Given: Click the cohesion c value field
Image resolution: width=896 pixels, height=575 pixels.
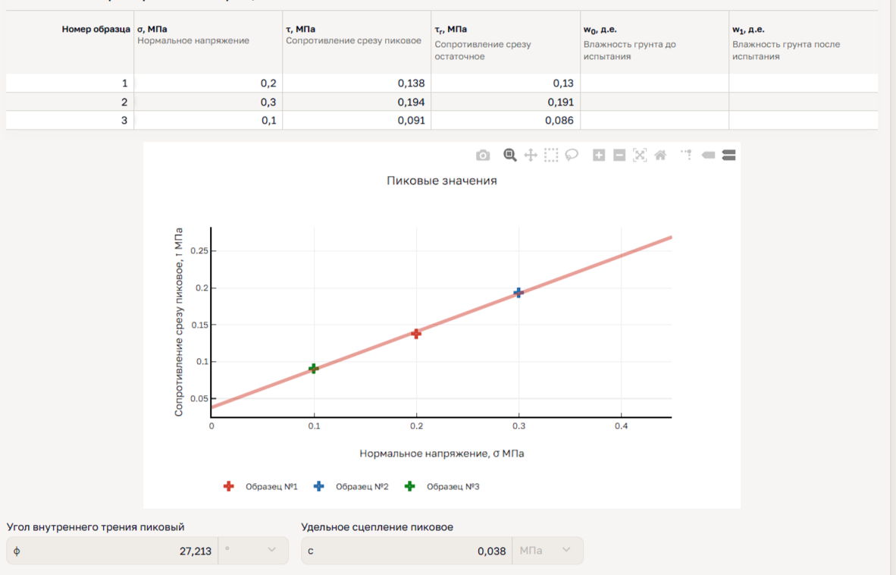Looking at the screenshot, I should [408, 551].
